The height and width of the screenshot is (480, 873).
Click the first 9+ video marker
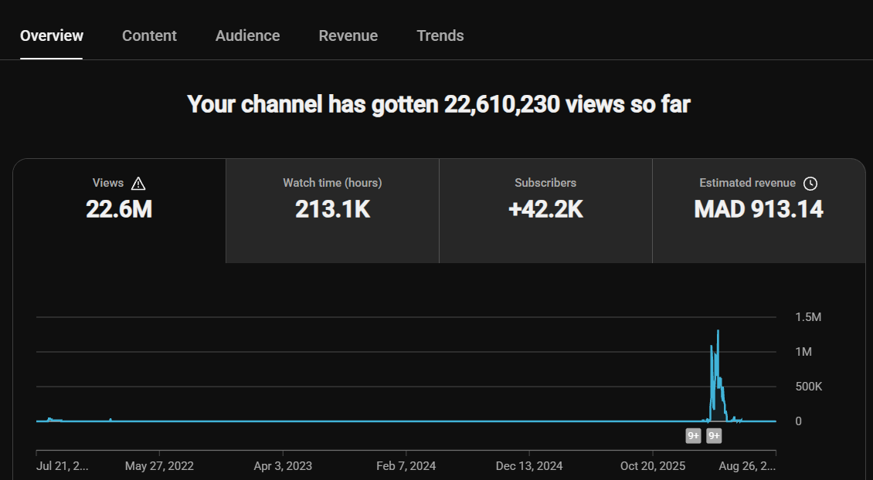(693, 436)
